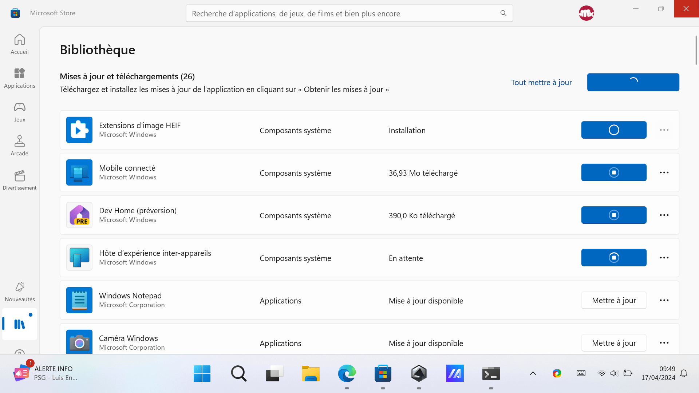Open Nouveautés in the sidebar
699x393 pixels.
pyautogui.click(x=20, y=292)
